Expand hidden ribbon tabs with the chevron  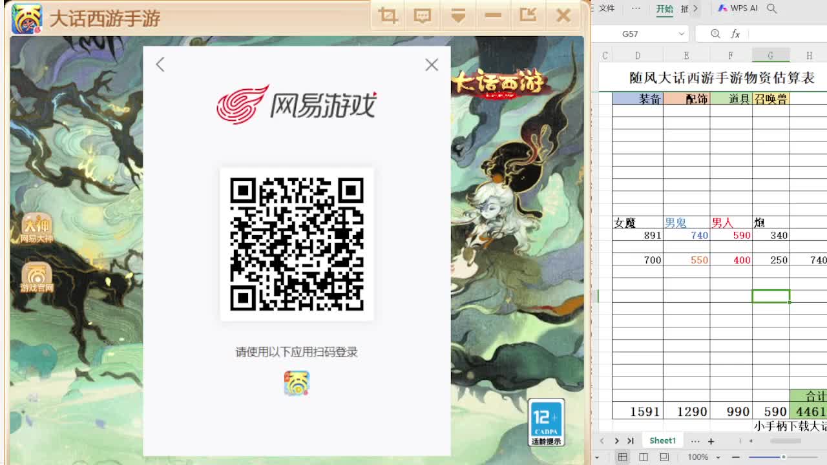click(695, 8)
